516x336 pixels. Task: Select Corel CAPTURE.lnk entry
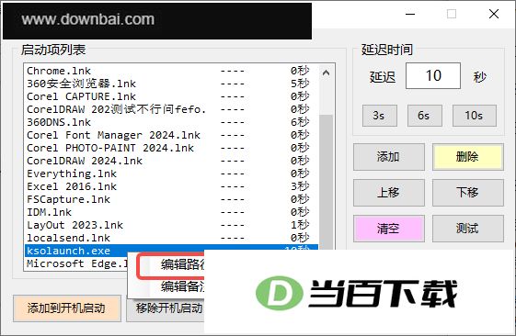[171, 96]
